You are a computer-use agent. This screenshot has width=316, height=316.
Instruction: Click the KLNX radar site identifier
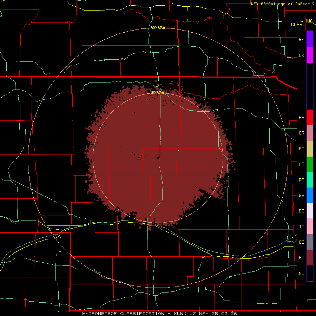point(180,314)
